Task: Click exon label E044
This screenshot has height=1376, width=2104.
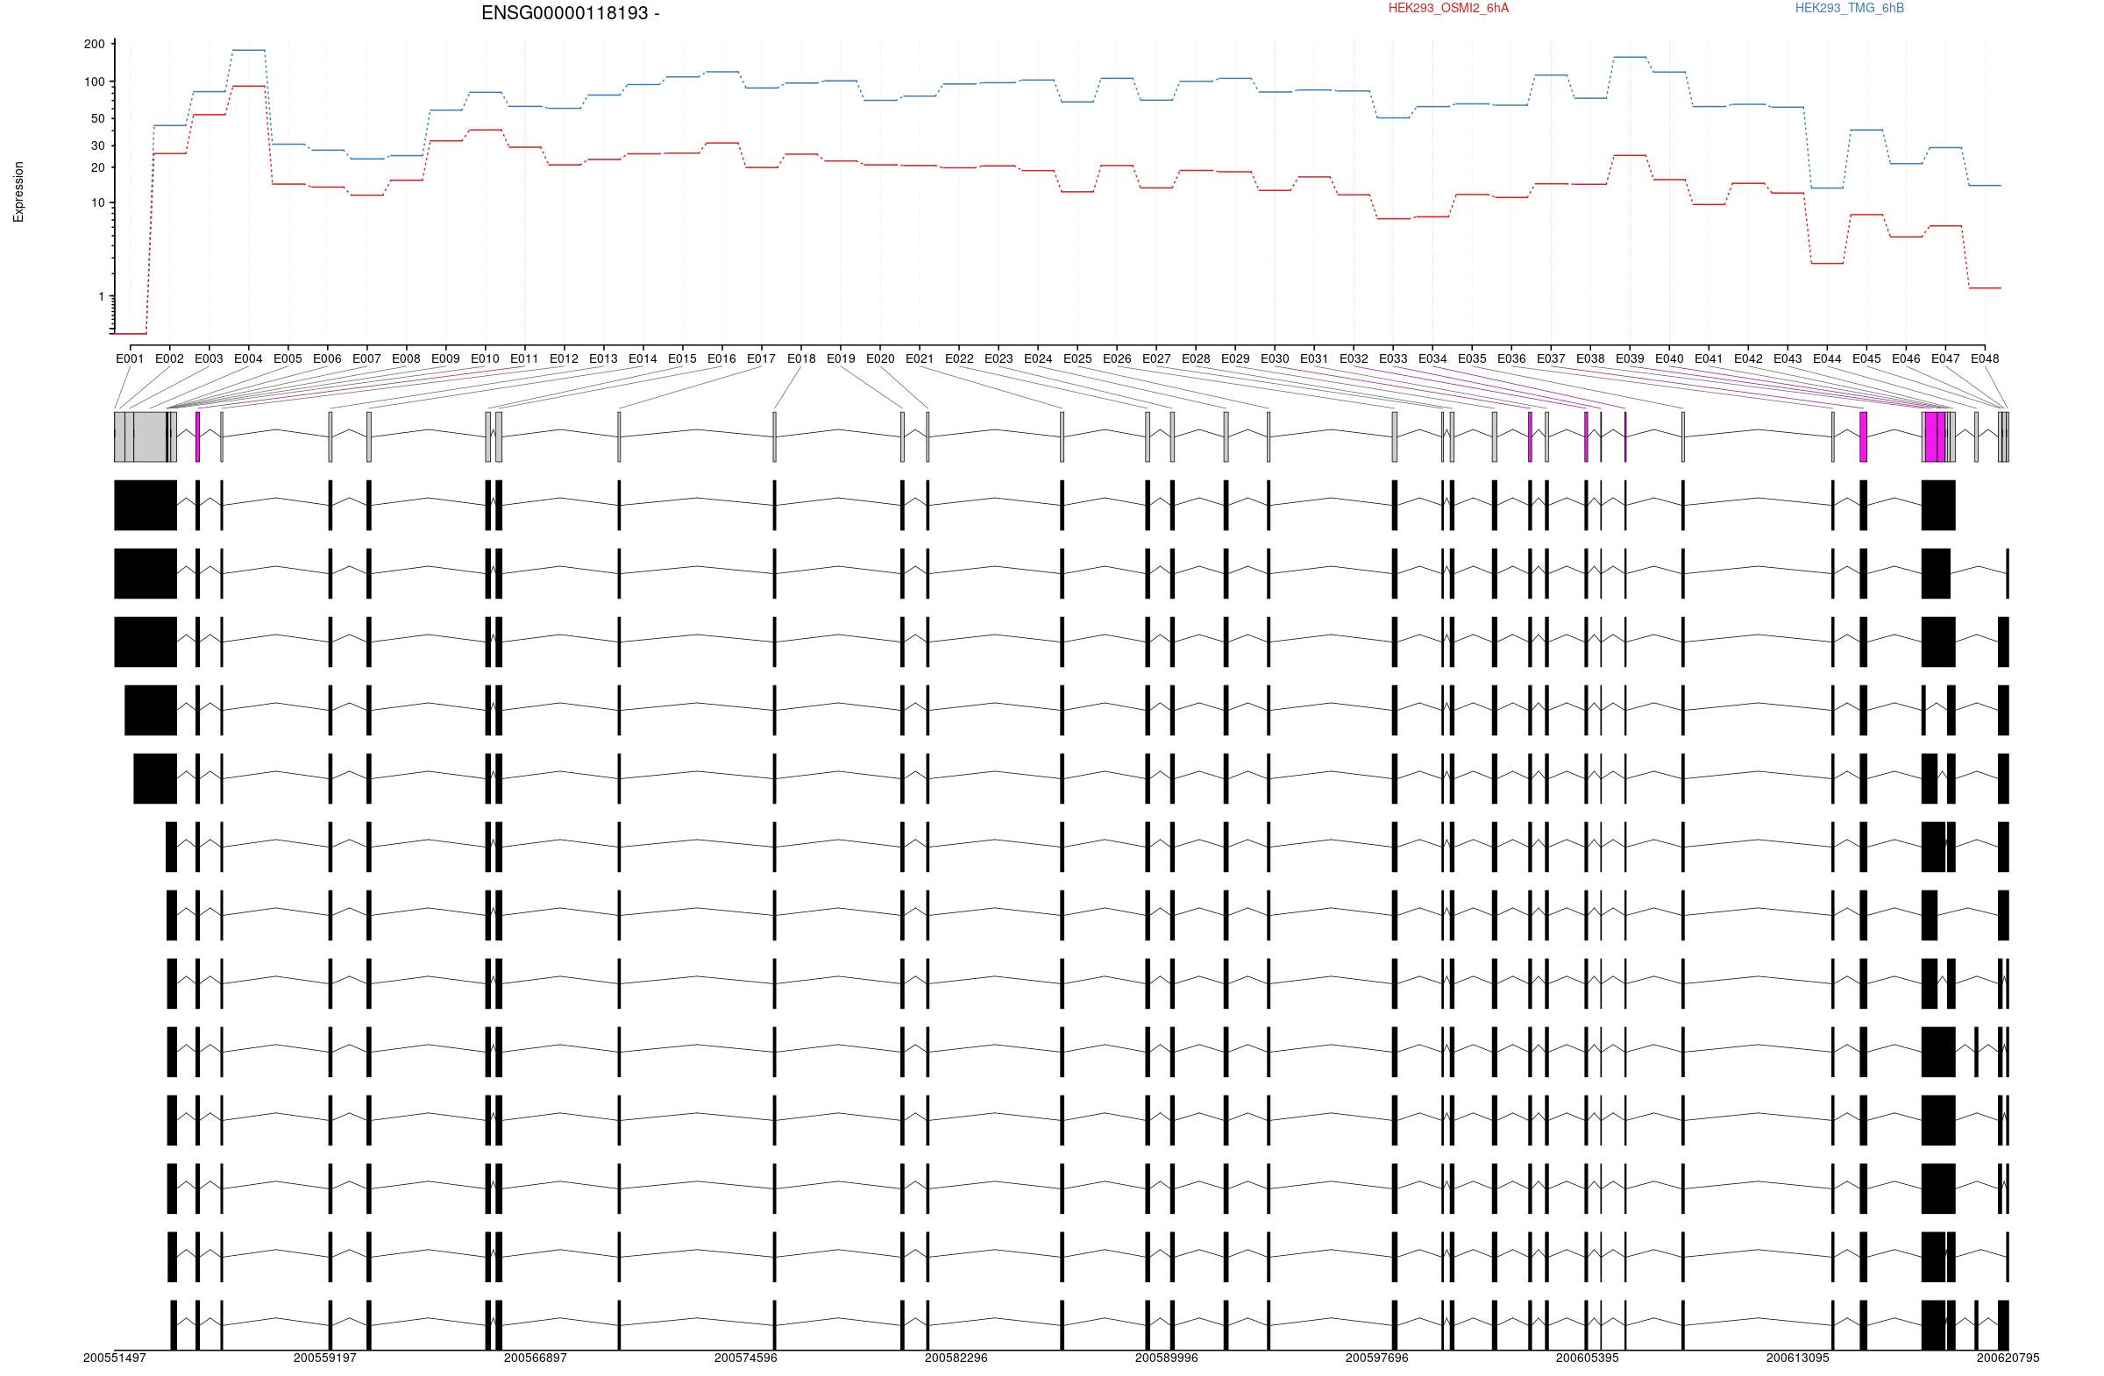Action: [1827, 358]
